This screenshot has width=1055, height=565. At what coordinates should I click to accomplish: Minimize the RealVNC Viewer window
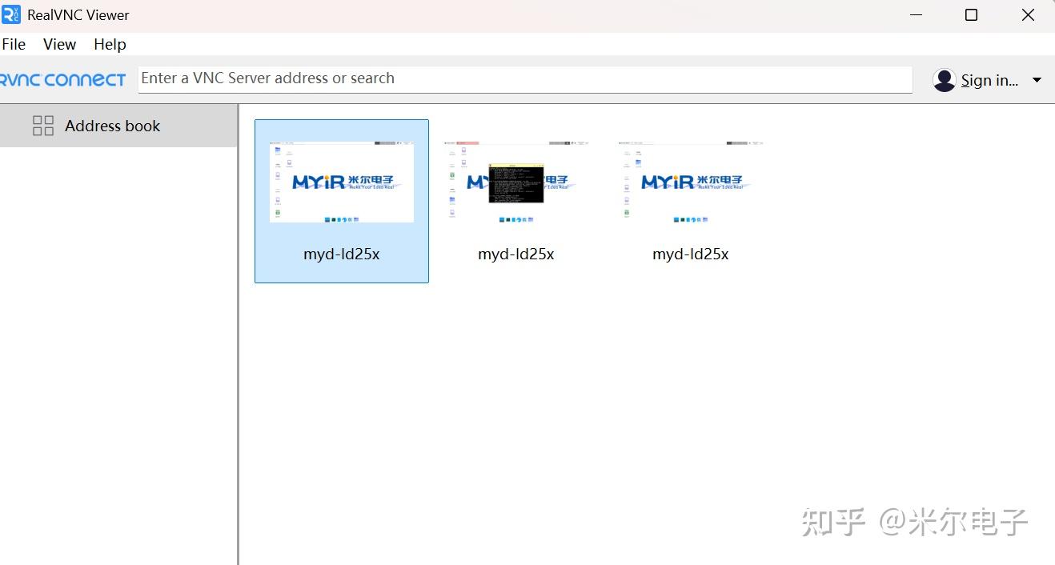click(915, 14)
